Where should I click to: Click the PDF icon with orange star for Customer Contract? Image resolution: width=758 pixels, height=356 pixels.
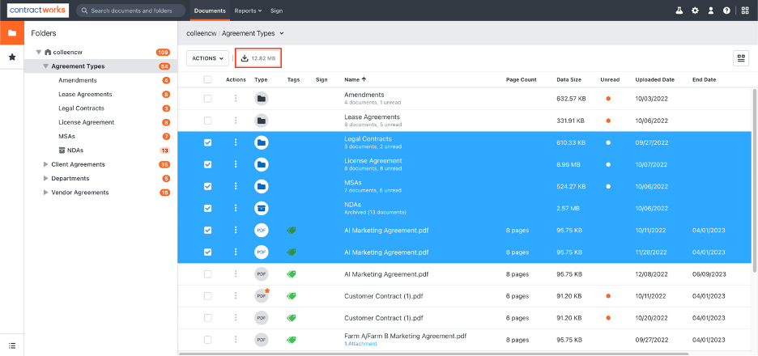tap(262, 295)
